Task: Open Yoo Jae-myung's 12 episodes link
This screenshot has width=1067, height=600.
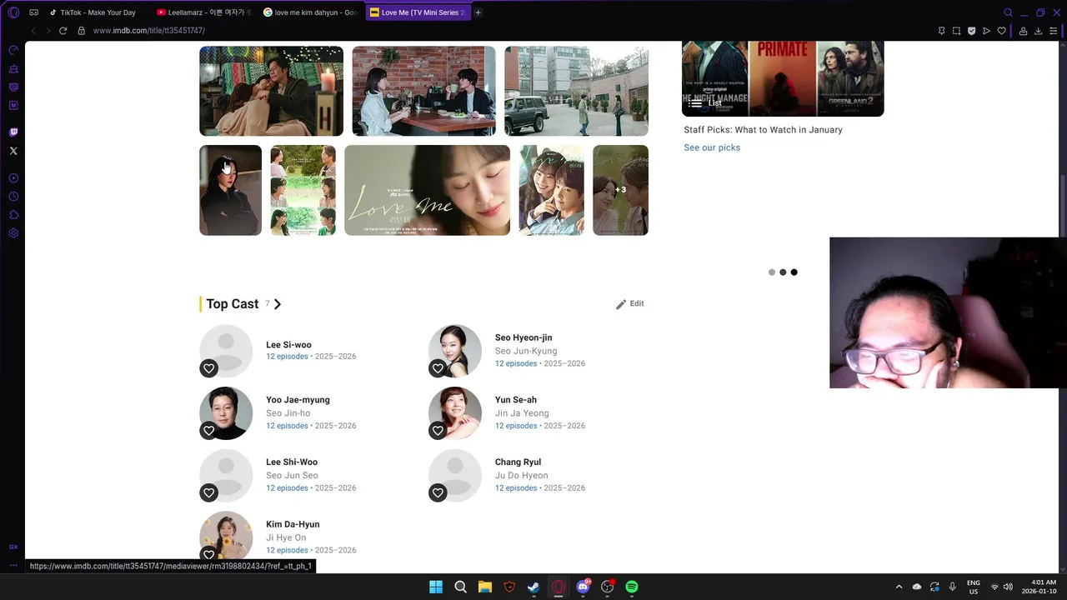Action: (x=287, y=426)
